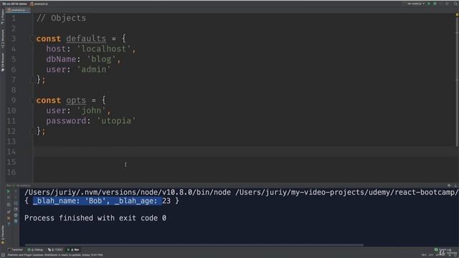This screenshot has height=258, width=459.
Task: Click the 'admin' string value
Action: 94,70
